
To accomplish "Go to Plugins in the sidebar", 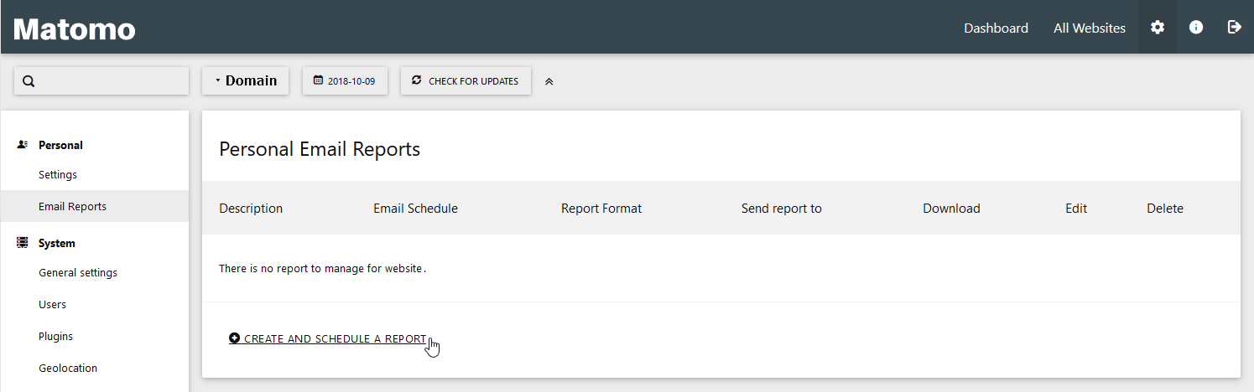I will (55, 336).
